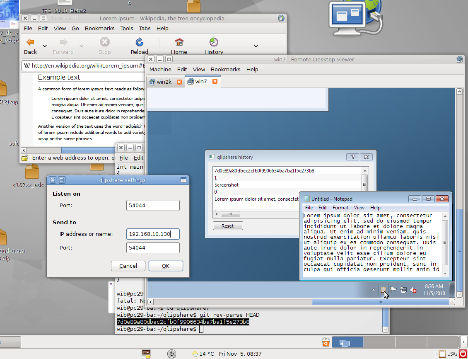Click the qlipshare history title bar icon
The image size is (468, 359).
(212, 157)
